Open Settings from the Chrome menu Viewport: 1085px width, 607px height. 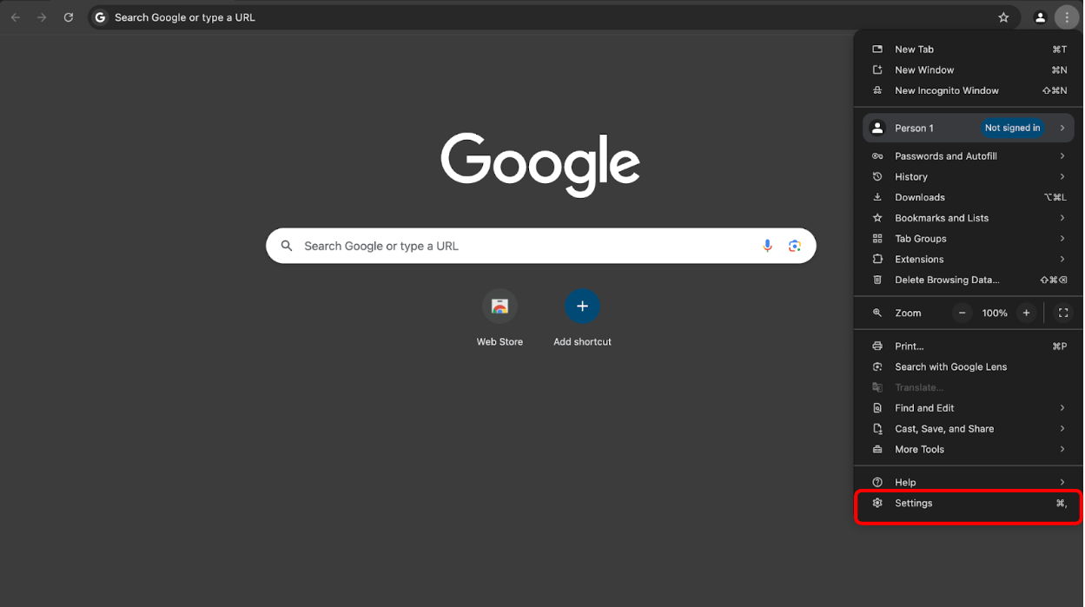click(969, 503)
